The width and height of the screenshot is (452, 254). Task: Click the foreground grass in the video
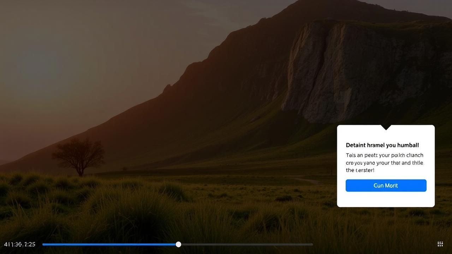click(141, 212)
